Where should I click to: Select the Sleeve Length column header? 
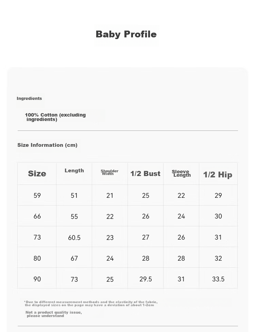click(181, 173)
